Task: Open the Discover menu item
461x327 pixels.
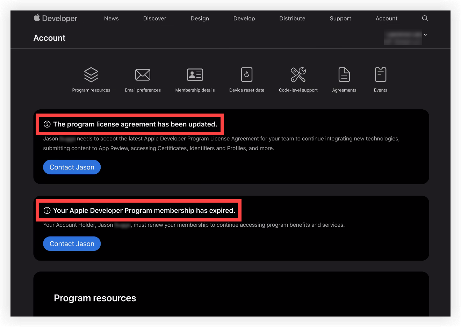Action: click(155, 19)
